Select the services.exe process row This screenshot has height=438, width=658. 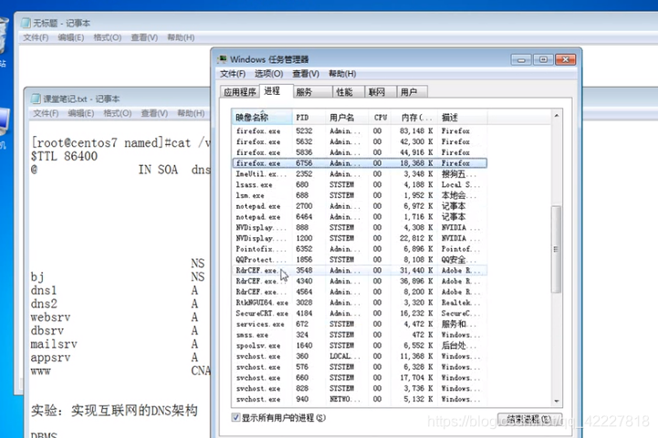pos(360,324)
